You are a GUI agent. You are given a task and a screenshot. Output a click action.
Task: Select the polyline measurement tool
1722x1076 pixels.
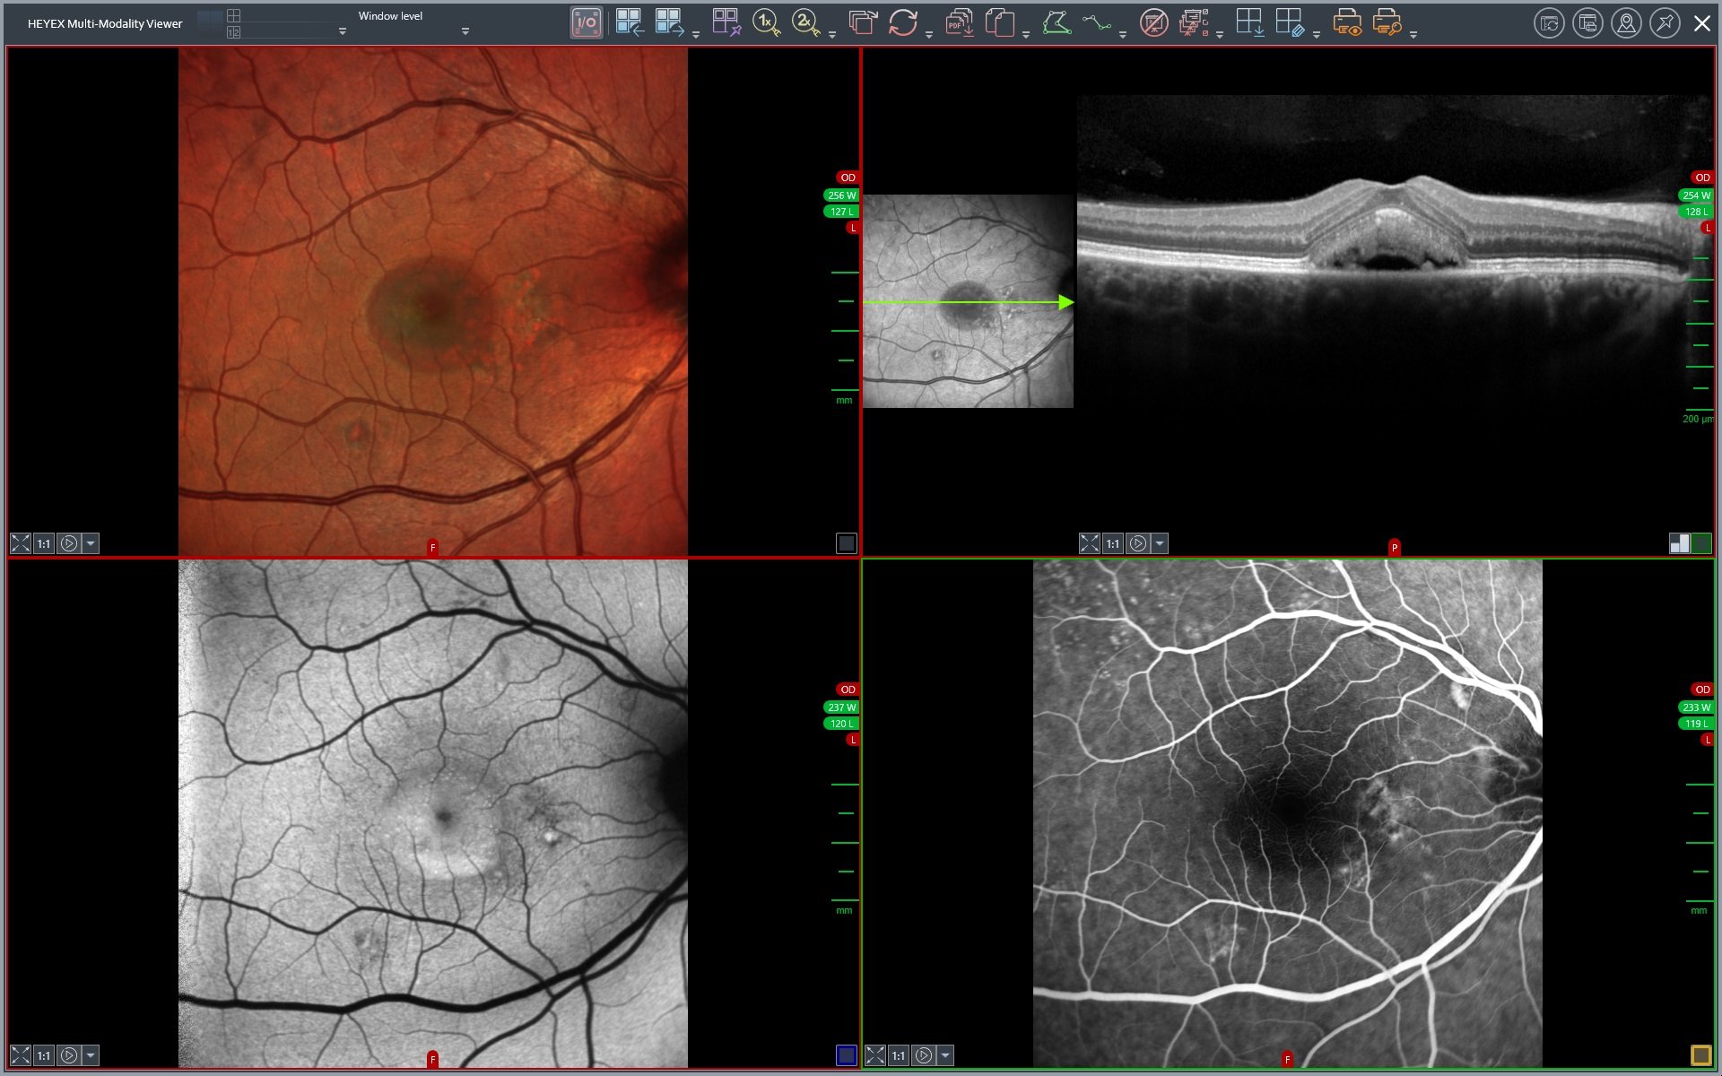coord(1096,23)
